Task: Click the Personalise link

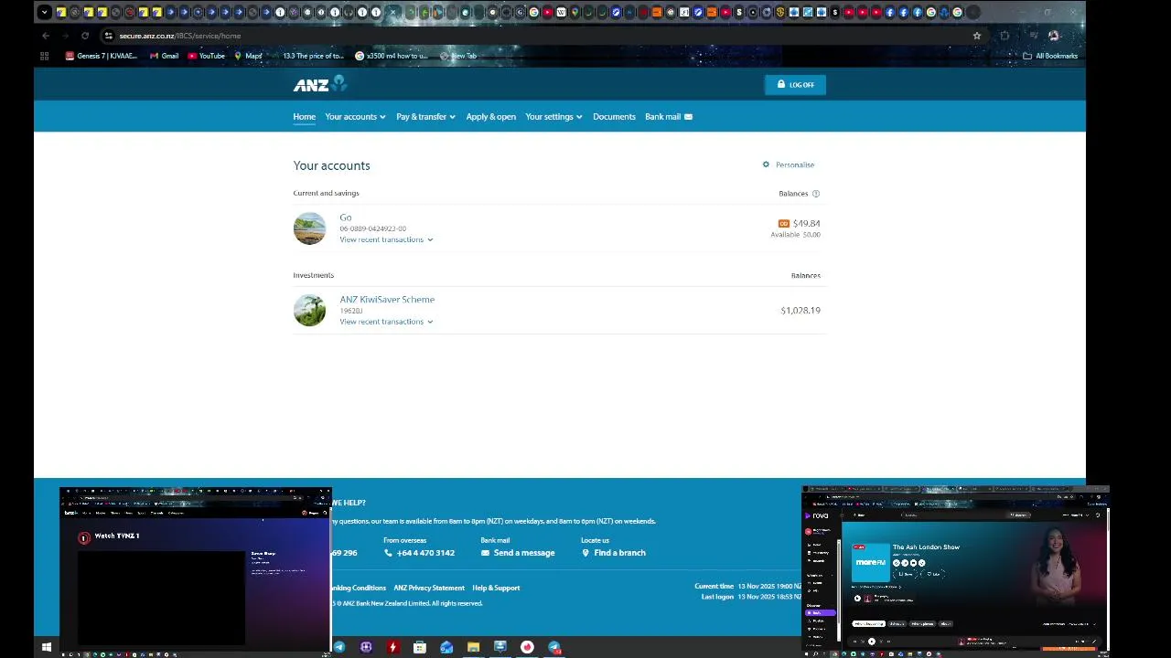Action: (x=789, y=164)
